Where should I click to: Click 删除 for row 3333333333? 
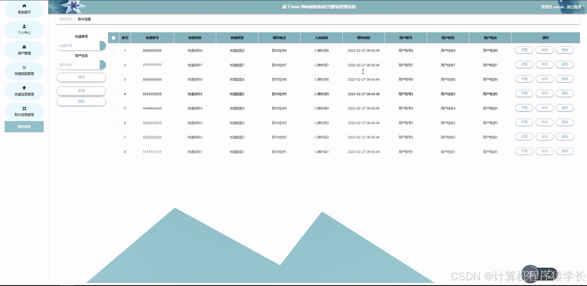click(565, 122)
